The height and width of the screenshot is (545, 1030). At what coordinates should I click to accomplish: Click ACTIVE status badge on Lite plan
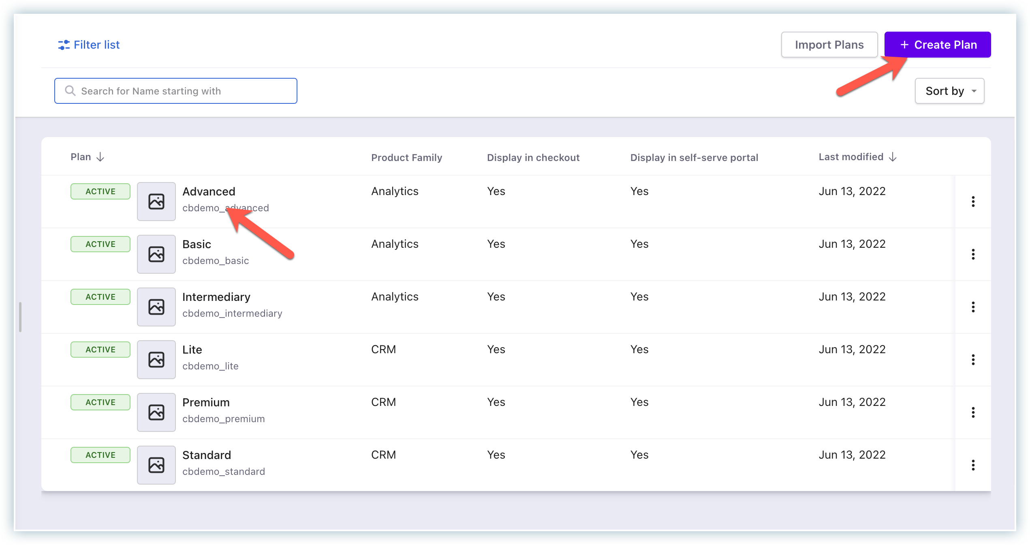coord(100,350)
